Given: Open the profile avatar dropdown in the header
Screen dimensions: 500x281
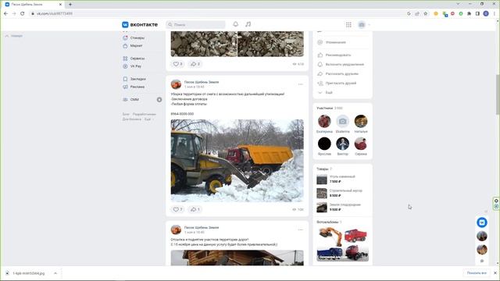Looking at the screenshot, I should pyautogui.click(x=364, y=24).
